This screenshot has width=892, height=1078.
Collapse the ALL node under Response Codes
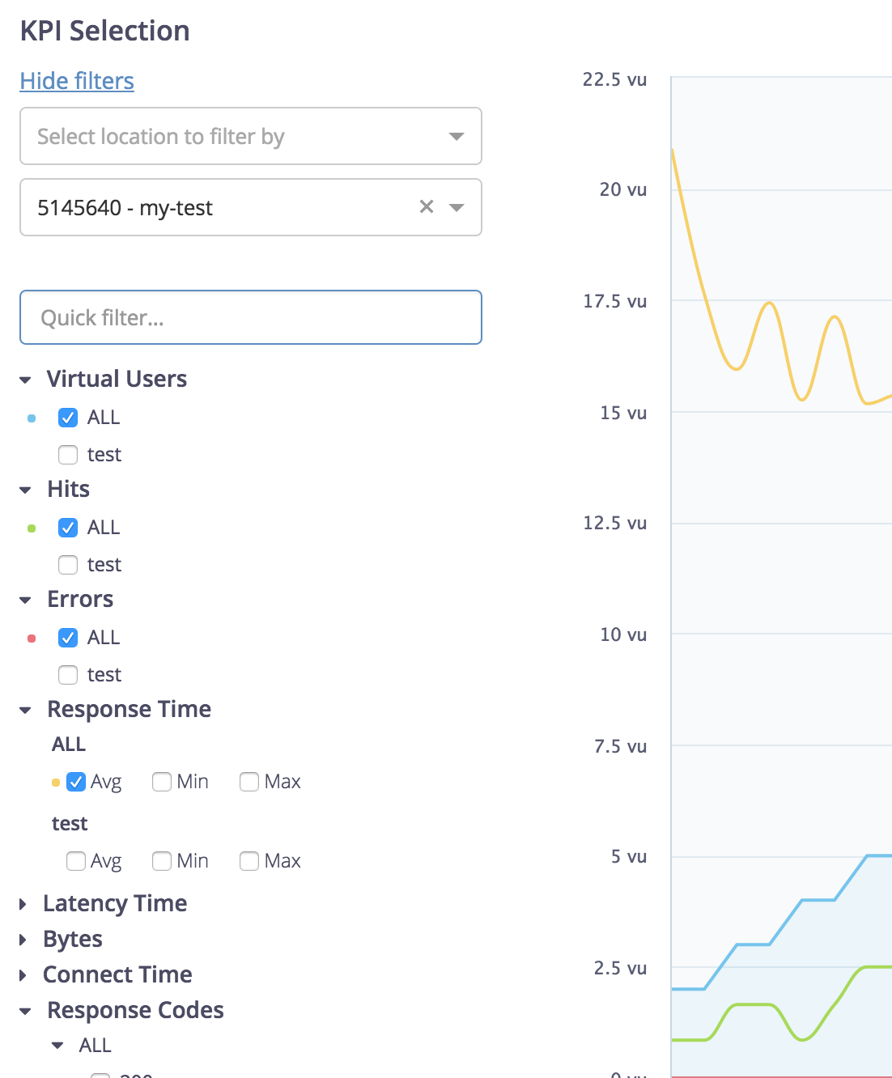click(x=57, y=1046)
